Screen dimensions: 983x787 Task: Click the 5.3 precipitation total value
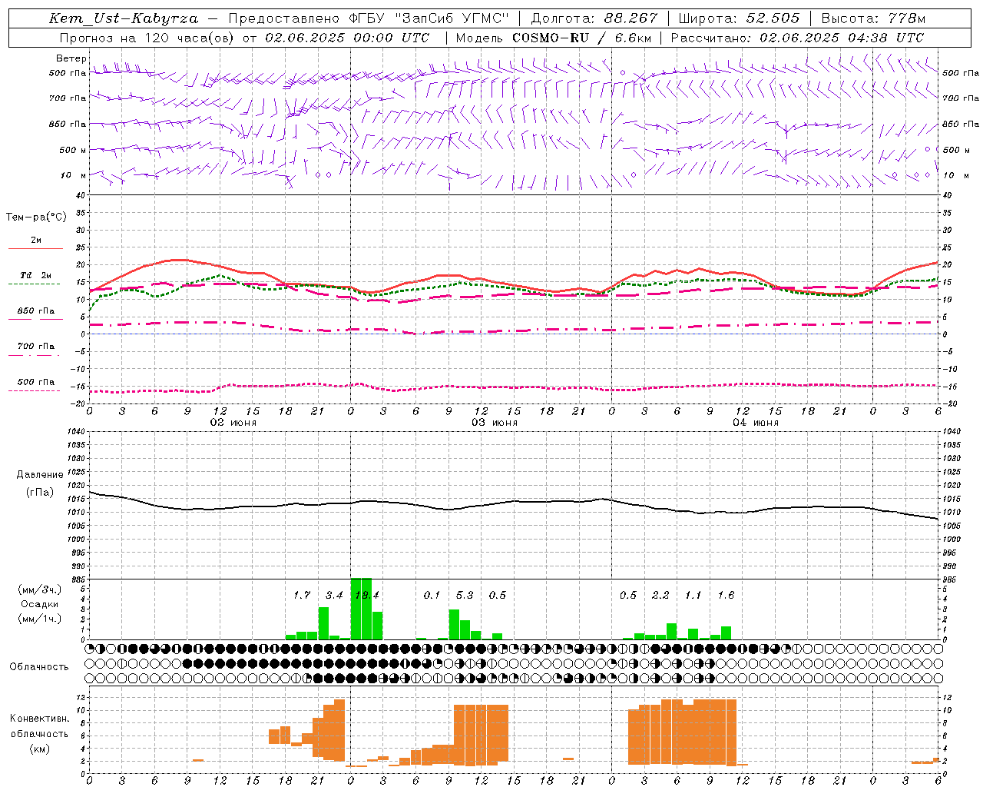[465, 595]
